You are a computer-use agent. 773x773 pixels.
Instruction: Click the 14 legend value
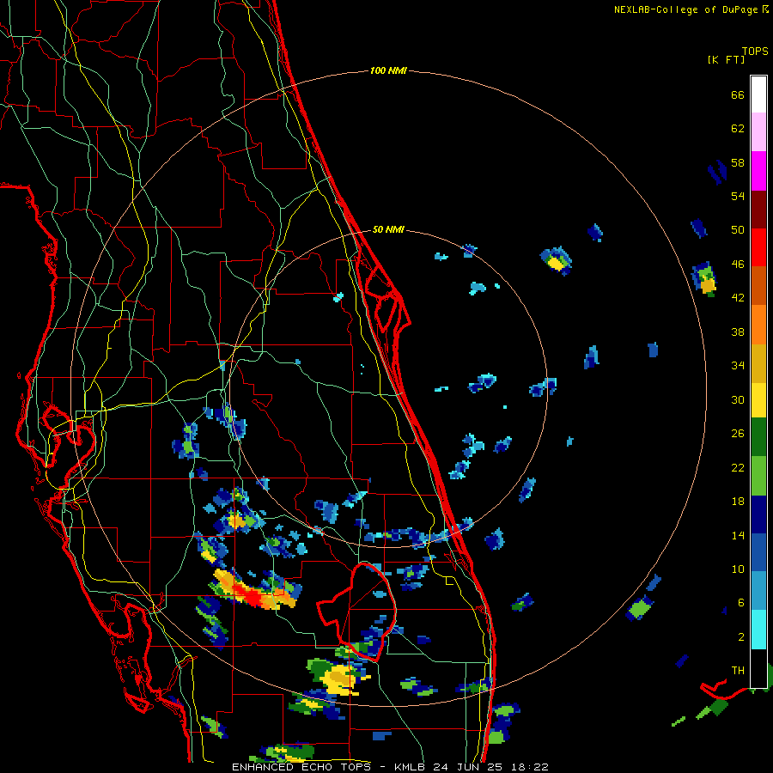(x=738, y=535)
